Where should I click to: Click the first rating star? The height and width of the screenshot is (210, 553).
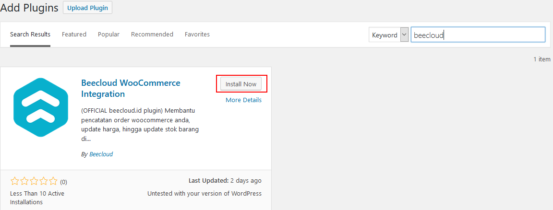(15, 181)
